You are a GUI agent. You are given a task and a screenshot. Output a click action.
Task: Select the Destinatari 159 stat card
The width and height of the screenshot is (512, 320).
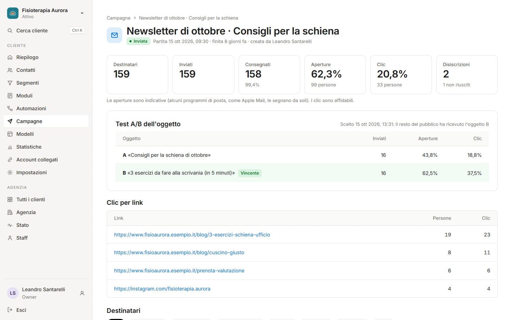pyautogui.click(x=137, y=75)
